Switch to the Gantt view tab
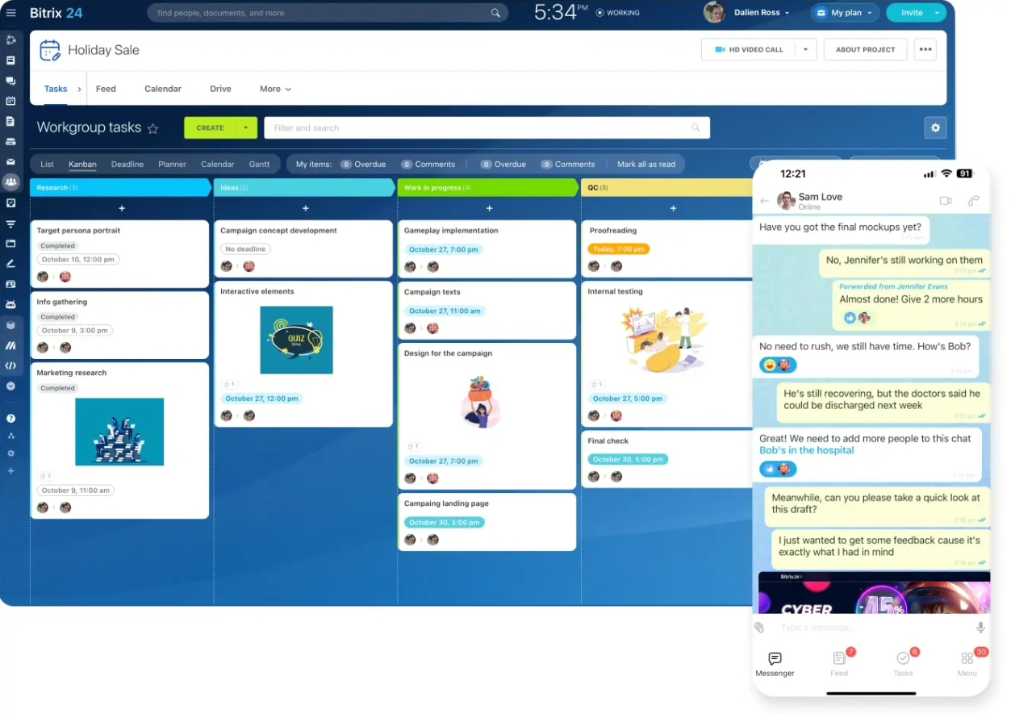Screen dimensions: 1015x714 [x=260, y=164]
